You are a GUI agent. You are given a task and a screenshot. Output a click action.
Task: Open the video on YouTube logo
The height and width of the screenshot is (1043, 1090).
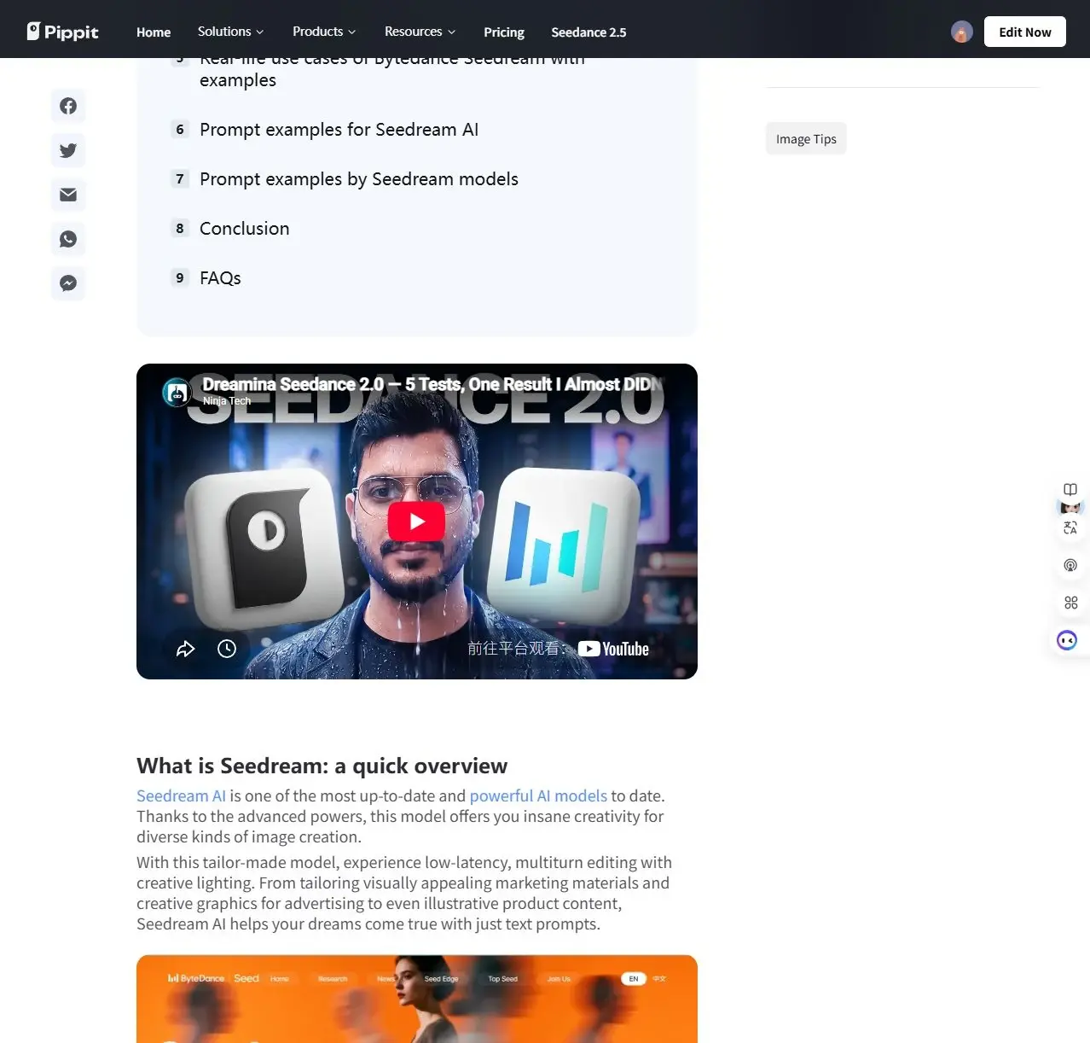tap(613, 649)
